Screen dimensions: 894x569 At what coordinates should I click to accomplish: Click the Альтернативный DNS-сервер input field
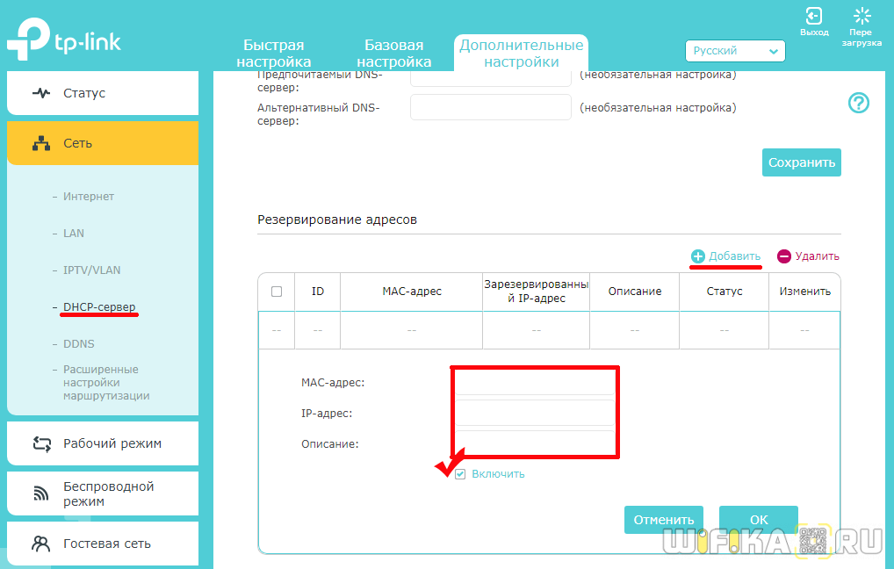point(491,108)
